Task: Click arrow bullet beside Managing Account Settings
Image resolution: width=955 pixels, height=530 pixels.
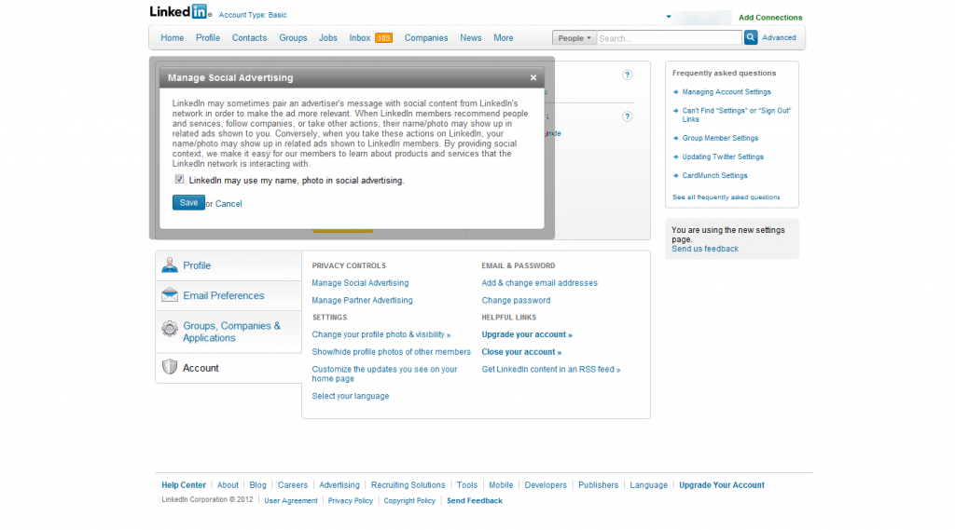Action: (675, 92)
